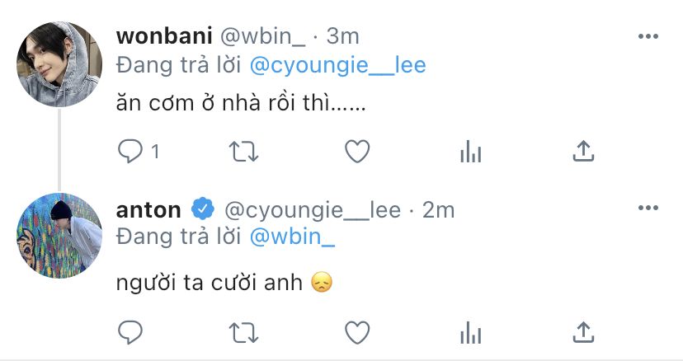View analytics for wonbani's tweet
This screenshot has width=683, height=361.
pos(470,152)
